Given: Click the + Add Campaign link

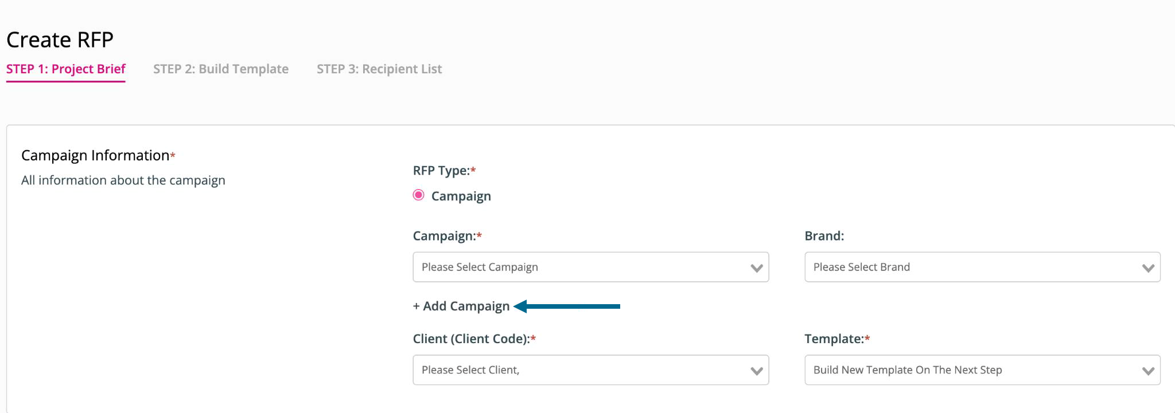Looking at the screenshot, I should pos(461,306).
